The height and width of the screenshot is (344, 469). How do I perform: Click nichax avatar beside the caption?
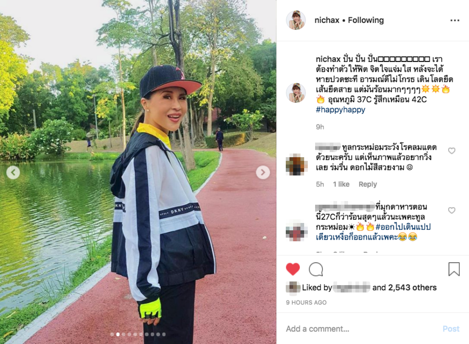[296, 92]
